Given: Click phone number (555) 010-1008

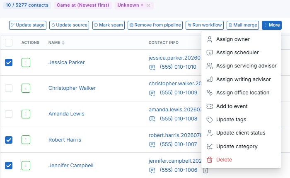Looking at the screenshot, I should click(x=179, y=119).
